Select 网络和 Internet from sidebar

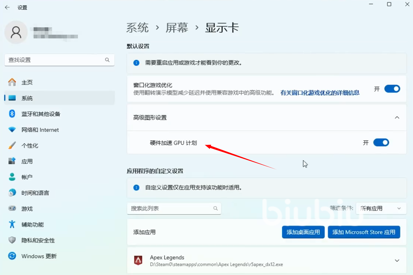40,130
